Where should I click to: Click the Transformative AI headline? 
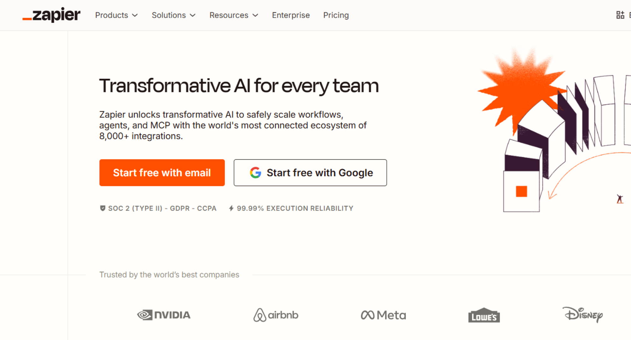click(x=239, y=86)
